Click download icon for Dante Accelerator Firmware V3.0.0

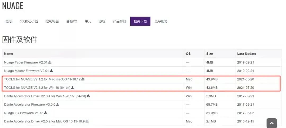tap(58, 105)
